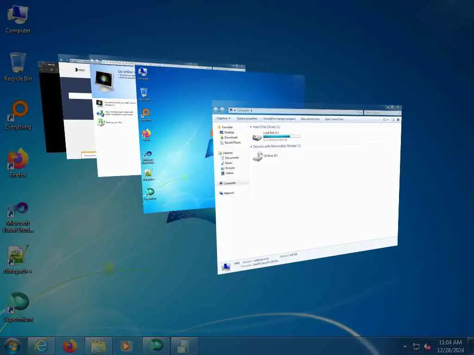The width and height of the screenshot is (474, 355).
Task: Click the CD Drive (D:) icon
Action: 257,156
